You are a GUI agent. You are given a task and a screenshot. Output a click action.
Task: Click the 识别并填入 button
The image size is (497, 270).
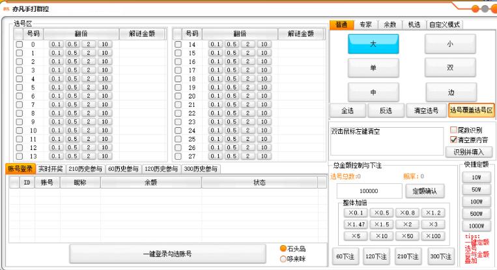[x=468, y=153]
